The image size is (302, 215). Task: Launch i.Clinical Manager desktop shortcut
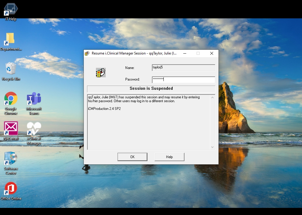(x=34, y=133)
